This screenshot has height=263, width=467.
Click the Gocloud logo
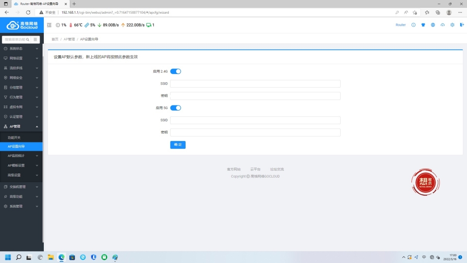pos(22,25)
